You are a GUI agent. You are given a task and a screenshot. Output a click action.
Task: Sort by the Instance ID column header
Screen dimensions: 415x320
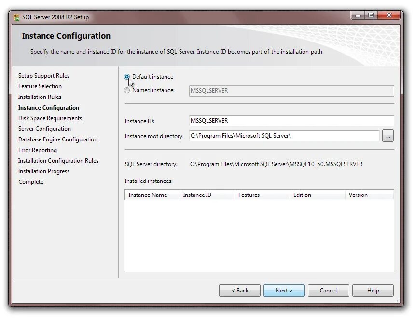[x=207, y=195]
